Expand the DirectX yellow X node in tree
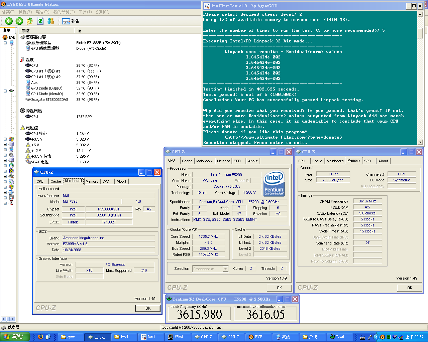 (5, 171)
